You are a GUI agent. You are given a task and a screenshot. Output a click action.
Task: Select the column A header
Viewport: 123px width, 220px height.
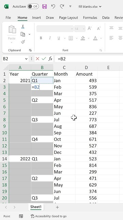[x=20, y=68]
